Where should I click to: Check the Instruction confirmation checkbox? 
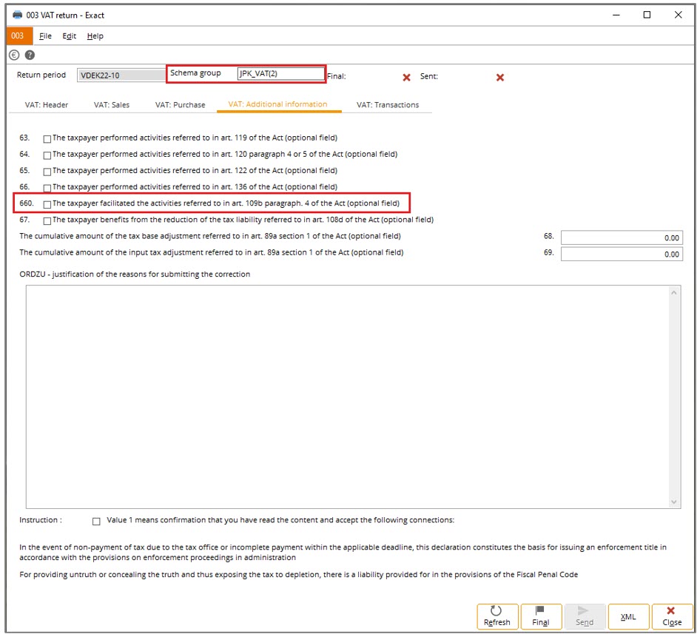pos(96,522)
